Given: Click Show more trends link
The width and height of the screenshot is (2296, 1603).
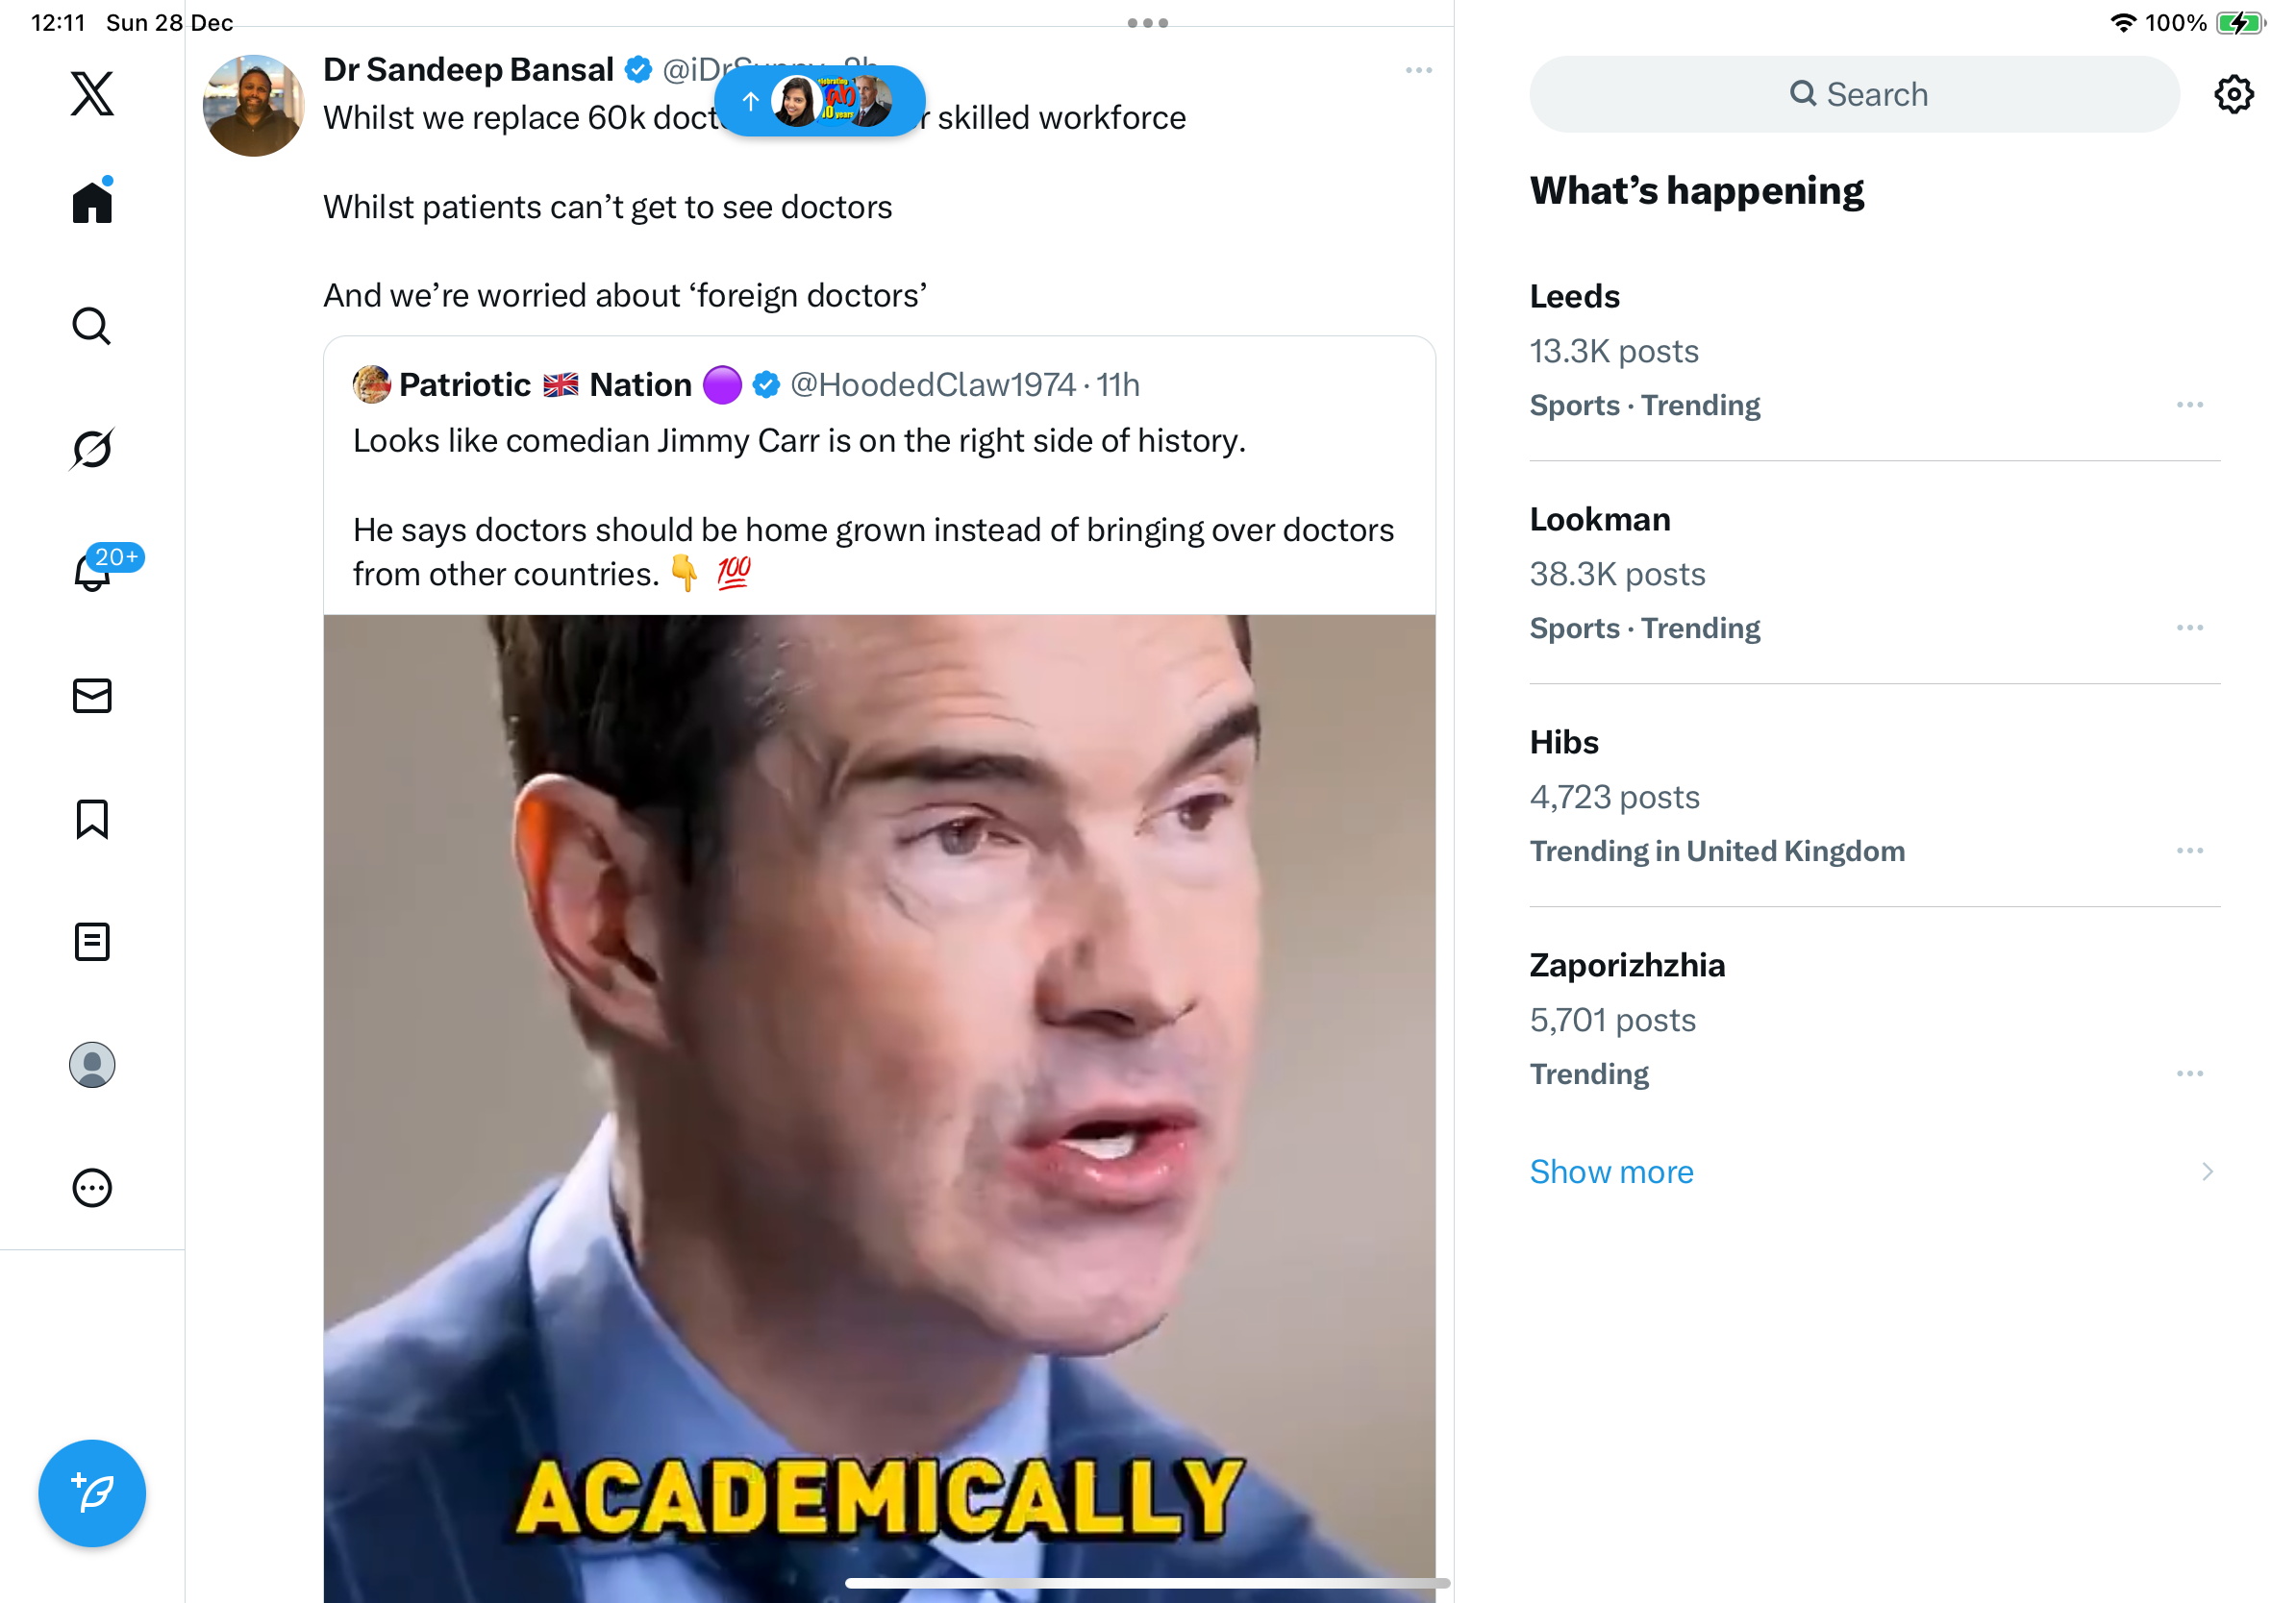Looking at the screenshot, I should [1611, 1171].
